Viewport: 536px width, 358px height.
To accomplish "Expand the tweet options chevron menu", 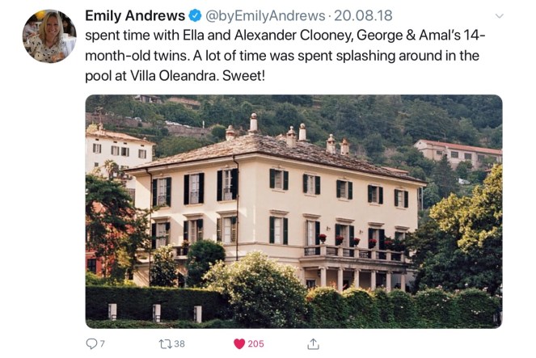I will pyautogui.click(x=499, y=16).
